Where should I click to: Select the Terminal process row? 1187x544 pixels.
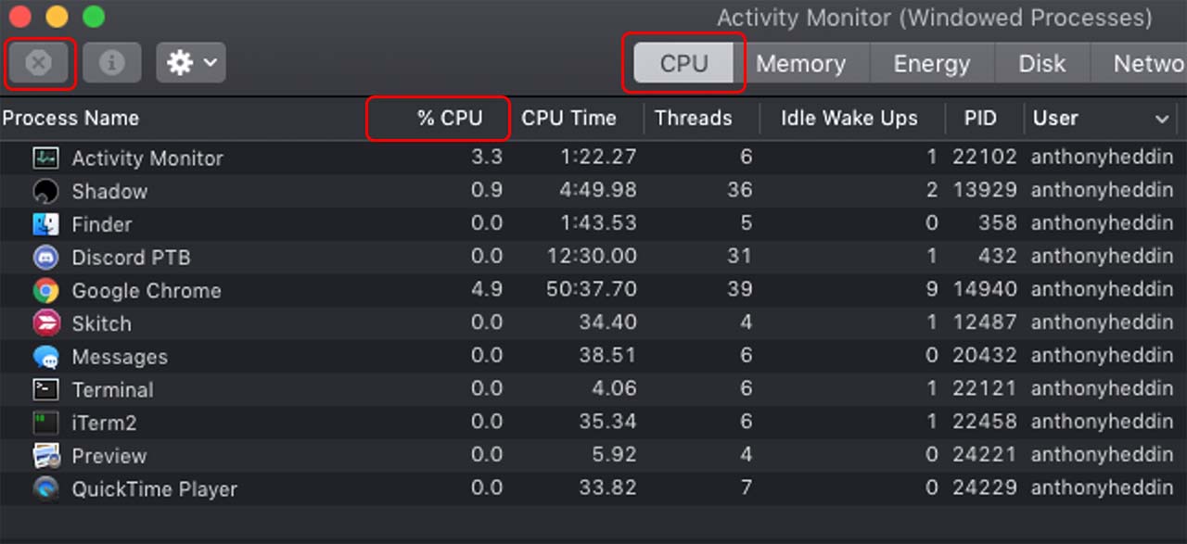click(593, 390)
